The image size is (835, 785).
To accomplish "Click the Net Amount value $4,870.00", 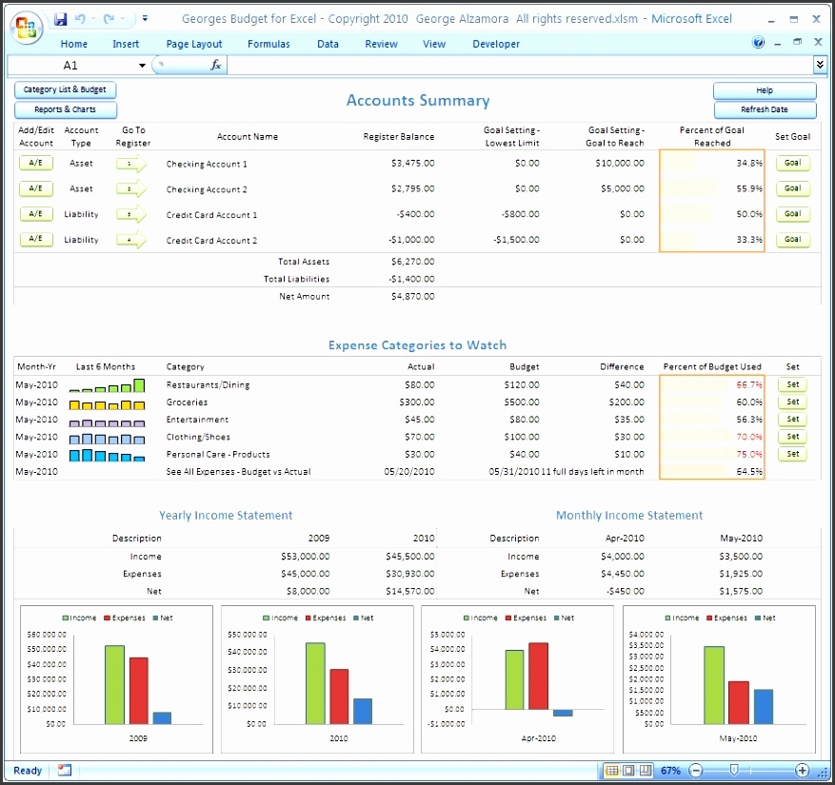I will coord(412,297).
